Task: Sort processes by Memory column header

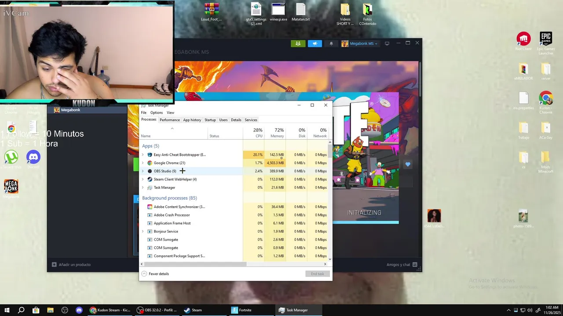Action: (x=275, y=133)
